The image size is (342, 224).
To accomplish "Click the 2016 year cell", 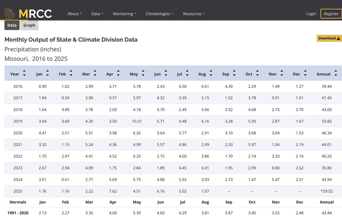I will click(x=18, y=86).
